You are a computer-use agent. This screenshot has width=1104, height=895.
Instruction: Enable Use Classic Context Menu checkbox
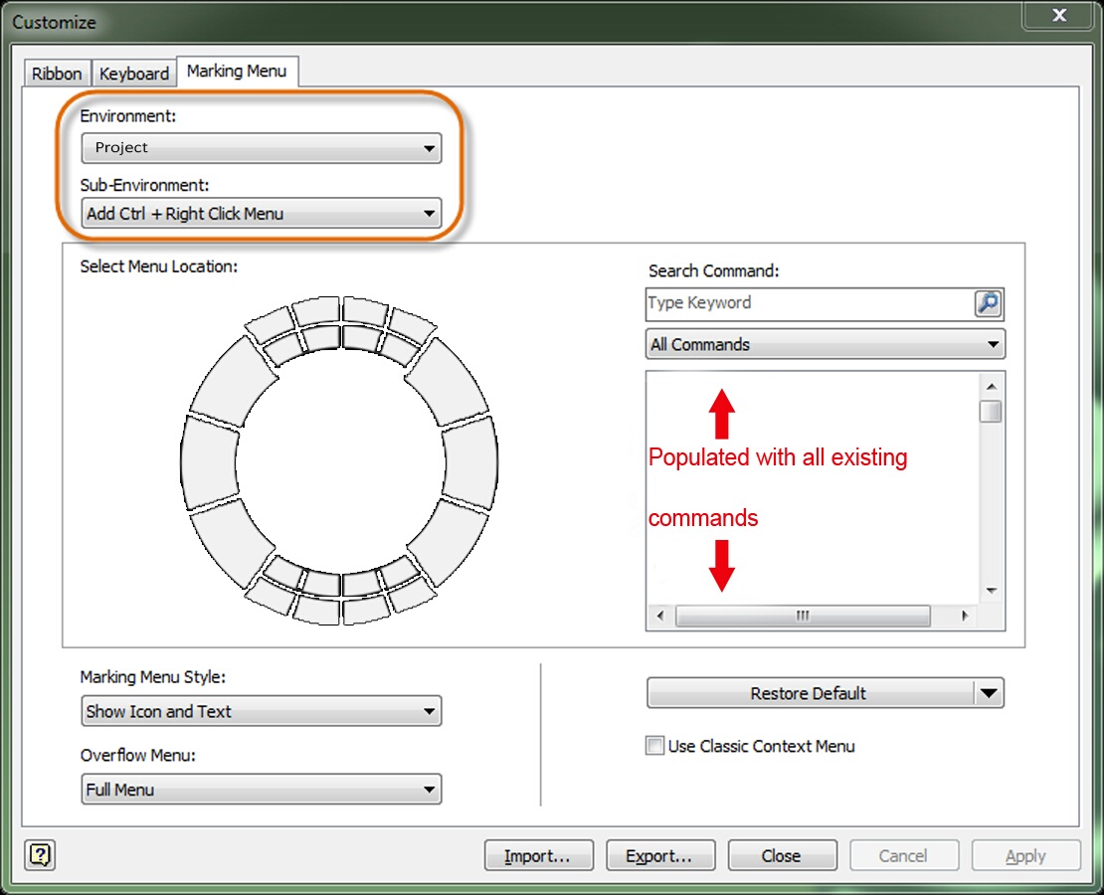coord(654,746)
